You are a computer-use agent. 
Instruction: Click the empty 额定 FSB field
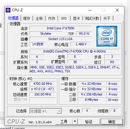[x=43, y=100]
